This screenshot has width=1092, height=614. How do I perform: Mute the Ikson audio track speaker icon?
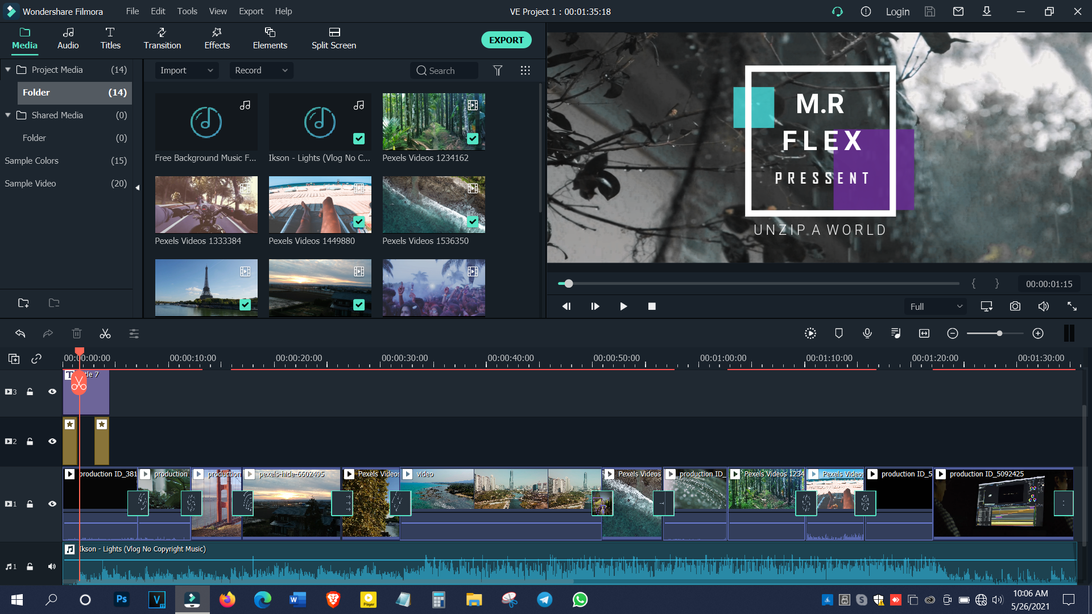click(x=52, y=566)
